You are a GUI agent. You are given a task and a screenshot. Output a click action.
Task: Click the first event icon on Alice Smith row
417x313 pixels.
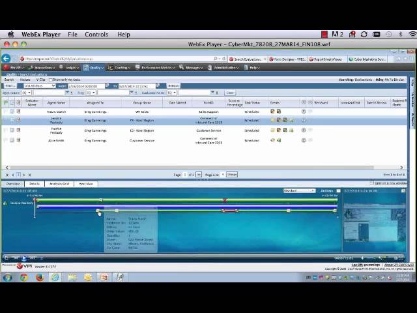pyautogui.click(x=272, y=140)
